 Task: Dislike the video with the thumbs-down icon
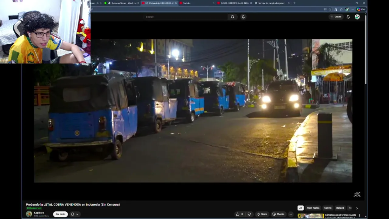click(x=249, y=214)
